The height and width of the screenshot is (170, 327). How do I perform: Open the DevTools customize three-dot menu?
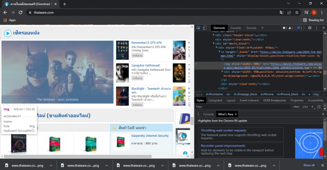[x=316, y=28]
